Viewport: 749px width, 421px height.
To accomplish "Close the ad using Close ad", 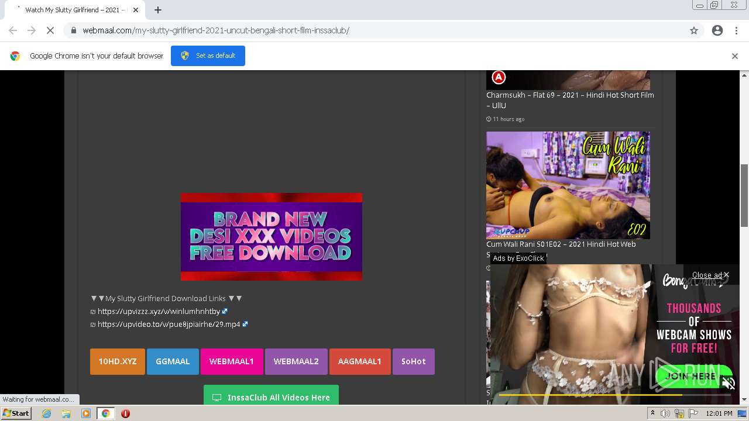I will pyautogui.click(x=710, y=275).
